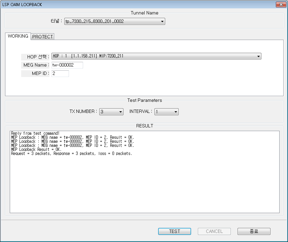Click the 'Test Parameters' group label
This screenshot has width=288, height=242.
coord(145,100)
